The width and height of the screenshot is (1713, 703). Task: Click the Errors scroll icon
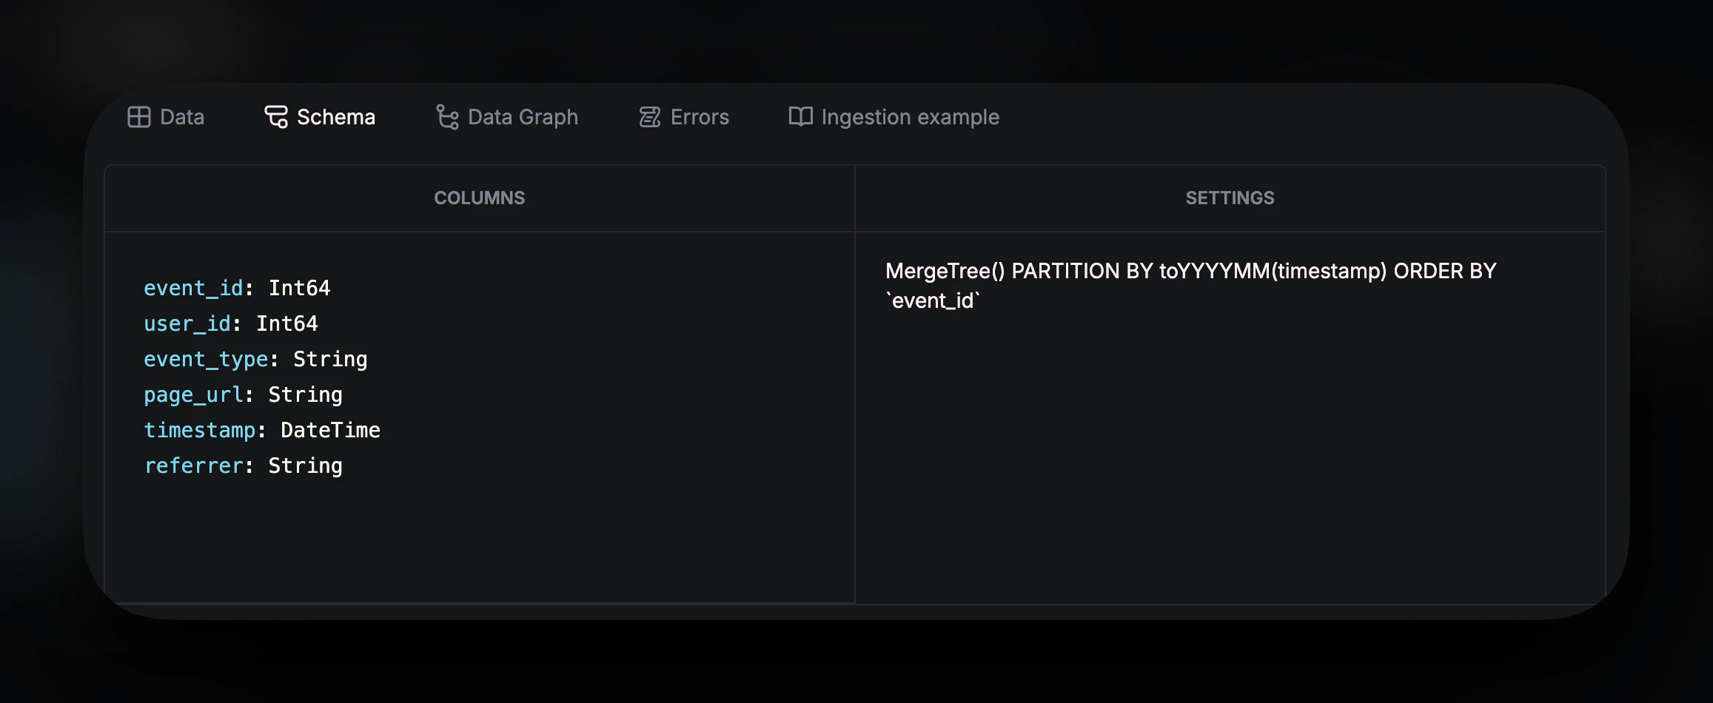tap(649, 116)
